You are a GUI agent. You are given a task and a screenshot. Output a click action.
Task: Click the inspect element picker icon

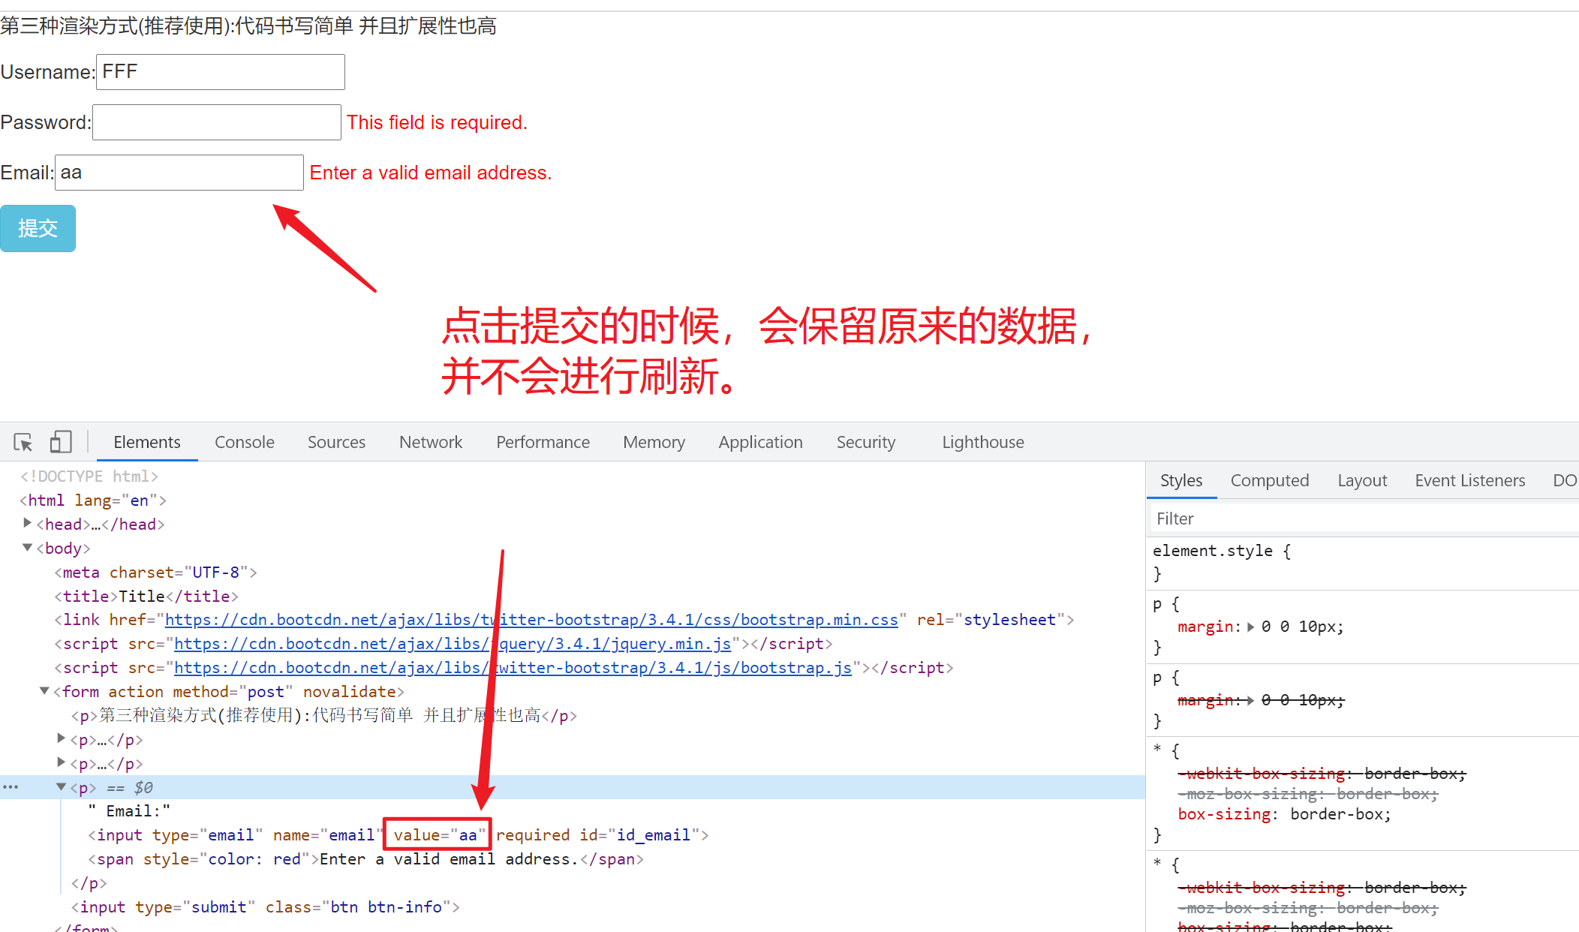tap(23, 442)
